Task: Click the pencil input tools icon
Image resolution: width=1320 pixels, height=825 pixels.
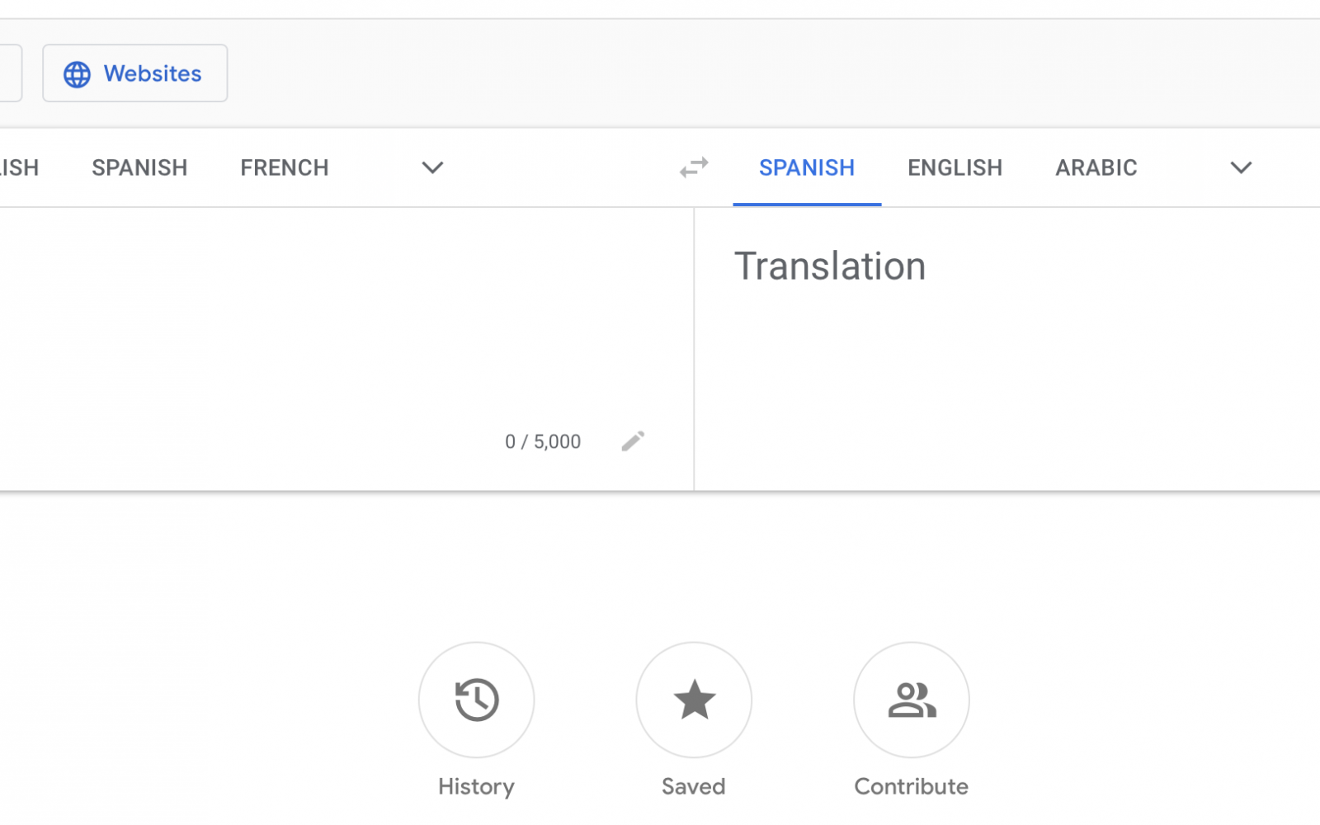Action: click(x=633, y=441)
